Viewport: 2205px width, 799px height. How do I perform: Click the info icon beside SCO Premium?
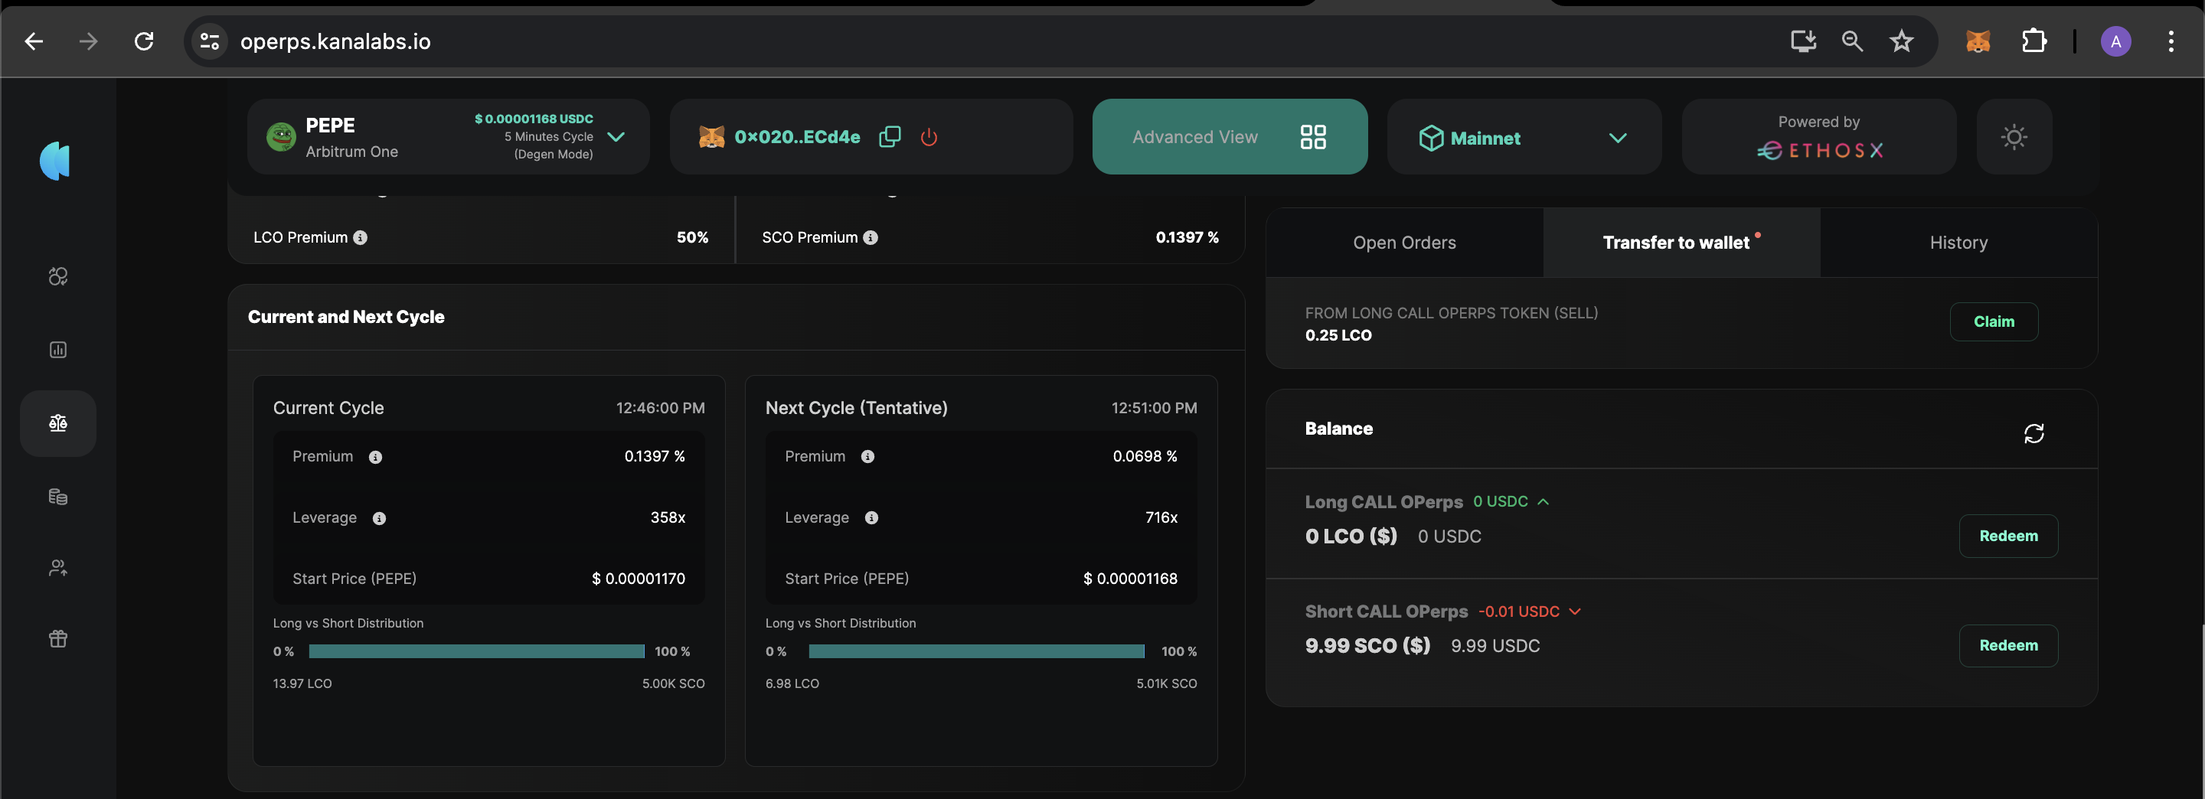[x=871, y=238]
